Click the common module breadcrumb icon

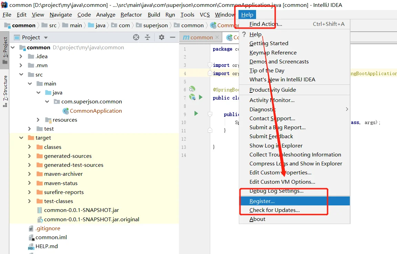(x=7, y=25)
